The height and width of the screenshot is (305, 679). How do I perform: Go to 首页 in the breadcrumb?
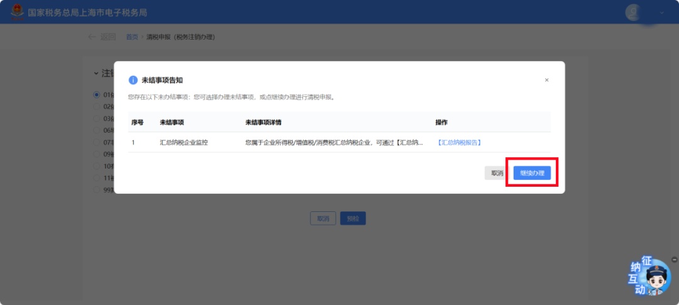click(x=132, y=37)
